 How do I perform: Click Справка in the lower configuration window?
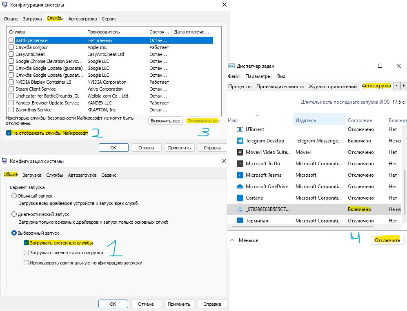tap(212, 304)
